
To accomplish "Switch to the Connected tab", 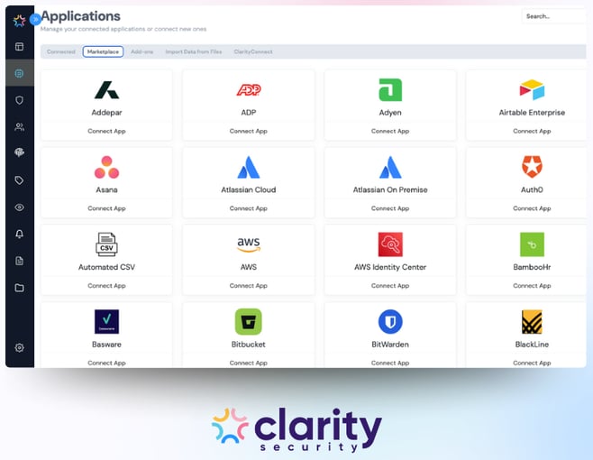I will click(61, 52).
